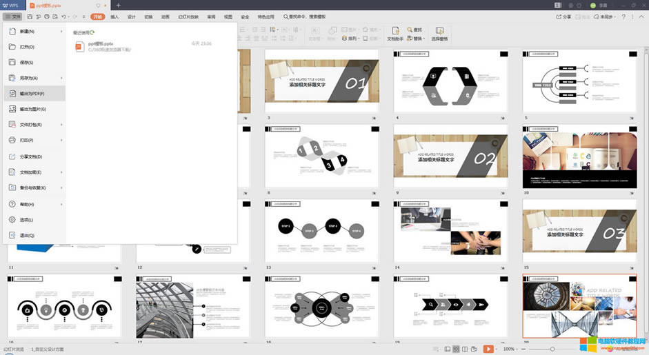Click the 输出为PDF(F) menu entry
649x355 pixels.
(x=32, y=94)
